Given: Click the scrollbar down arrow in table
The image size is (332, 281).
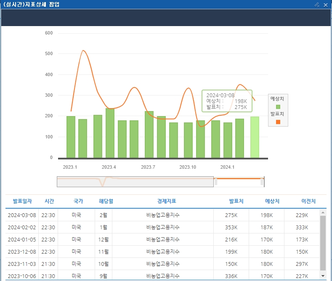Looking at the screenshot, I should pyautogui.click(x=323, y=276).
